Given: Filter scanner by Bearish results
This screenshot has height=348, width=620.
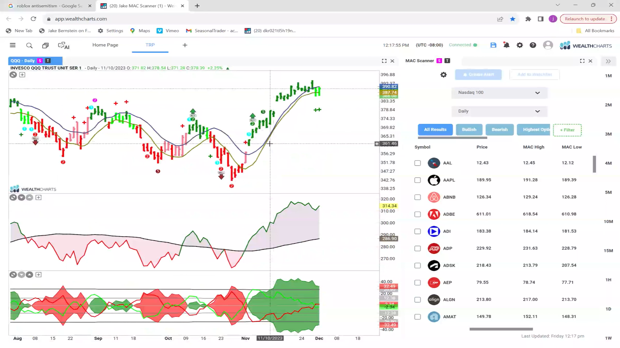Looking at the screenshot, I should pos(500,130).
